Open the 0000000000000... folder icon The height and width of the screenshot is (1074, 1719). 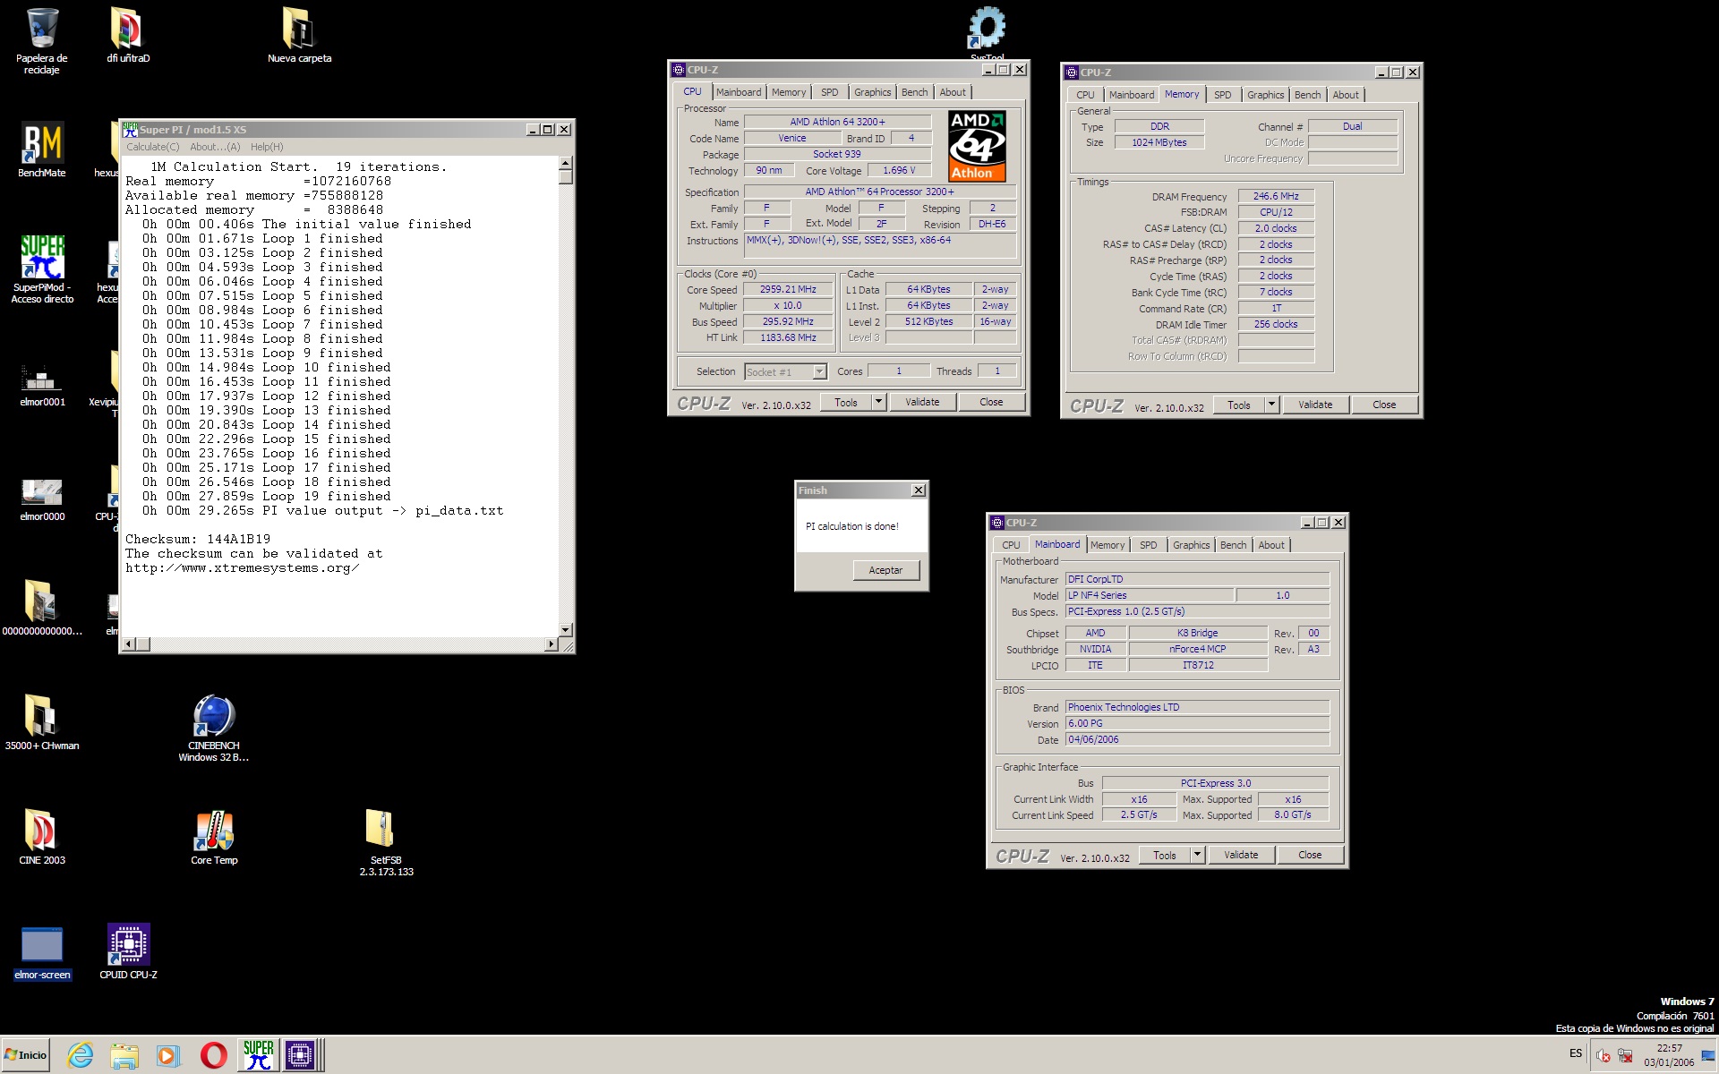(x=42, y=607)
